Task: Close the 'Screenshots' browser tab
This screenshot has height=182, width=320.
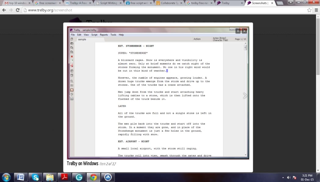Action: (x=272, y=3)
